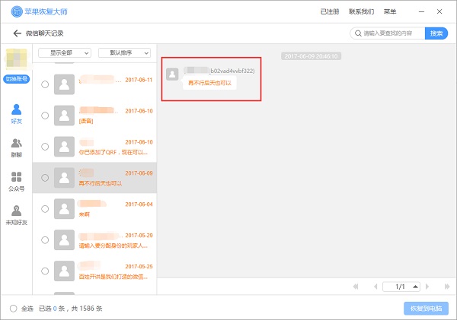Click the 切换账号 switch account button

point(16,79)
